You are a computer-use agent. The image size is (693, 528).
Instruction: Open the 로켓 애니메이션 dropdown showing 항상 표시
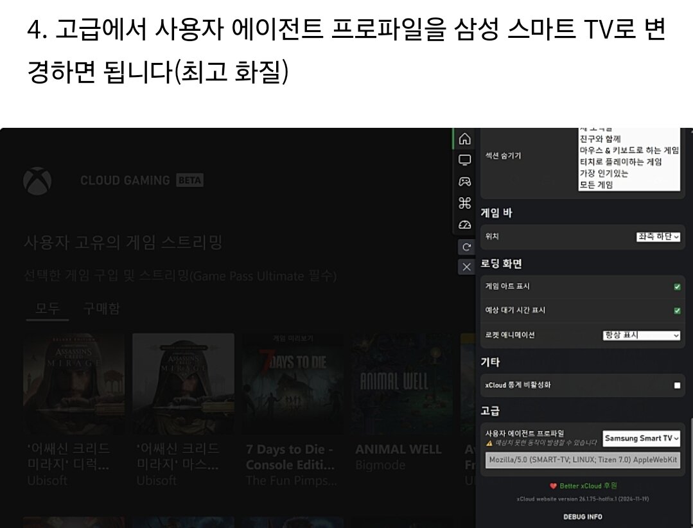click(x=641, y=335)
